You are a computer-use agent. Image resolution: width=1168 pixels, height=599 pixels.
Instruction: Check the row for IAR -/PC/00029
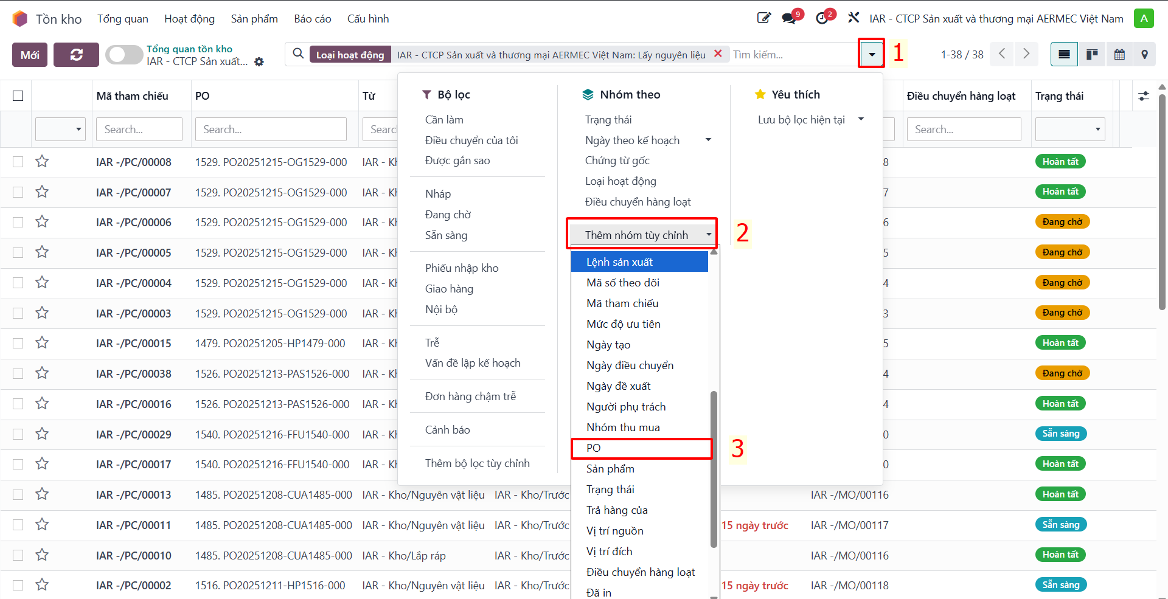(x=18, y=434)
